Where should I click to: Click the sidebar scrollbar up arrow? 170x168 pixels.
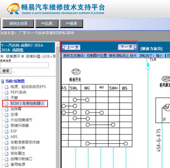point(58,44)
